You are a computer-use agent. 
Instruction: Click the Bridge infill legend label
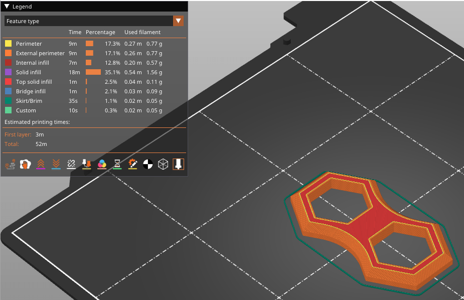point(31,91)
